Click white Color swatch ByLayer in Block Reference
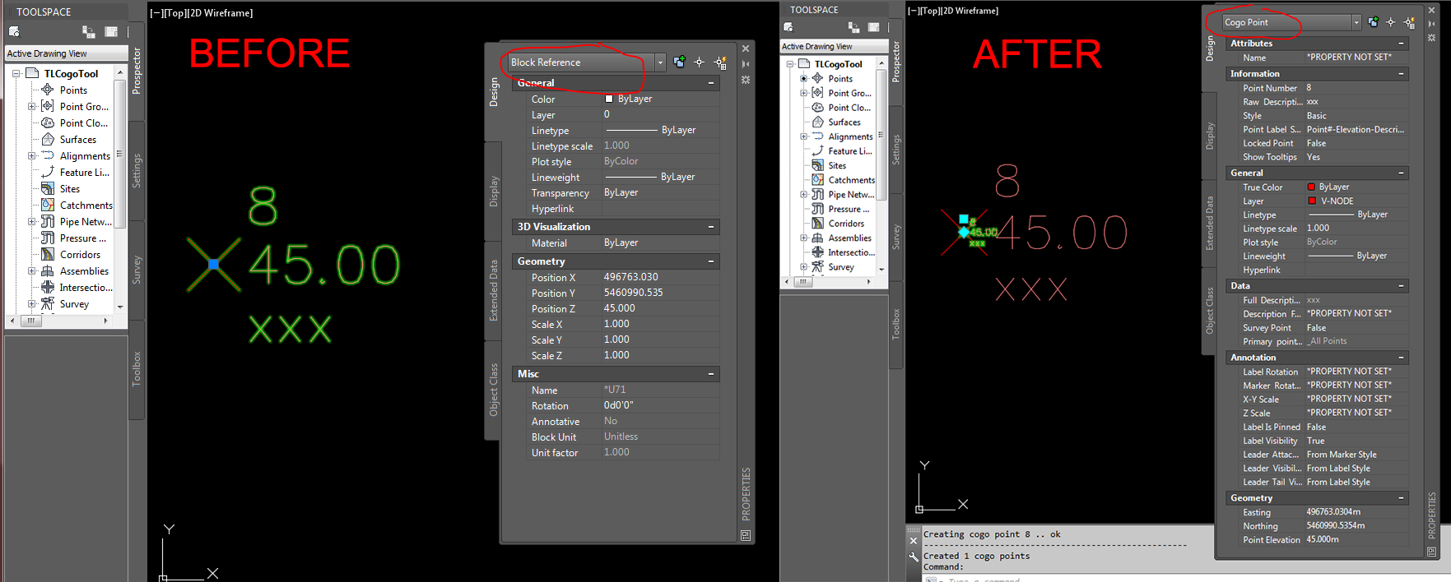 tap(609, 99)
